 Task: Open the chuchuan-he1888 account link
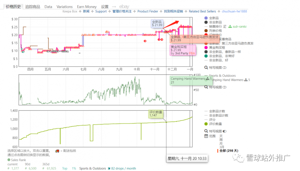click(x=234, y=11)
